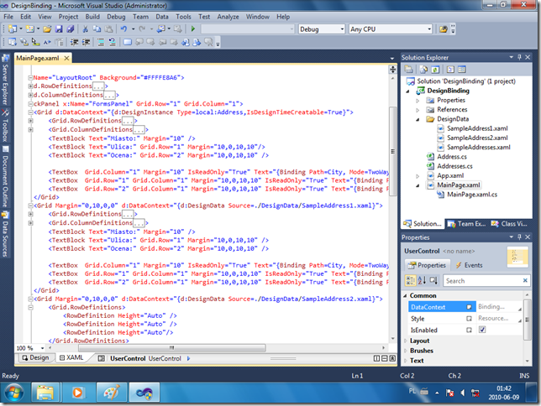Click Show All Files in Solution Explorer toolbar

(x=423, y=70)
